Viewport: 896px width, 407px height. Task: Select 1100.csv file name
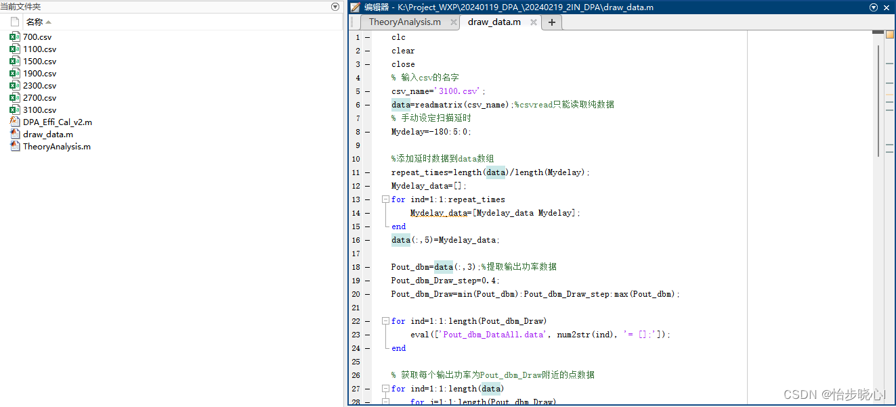(x=40, y=49)
